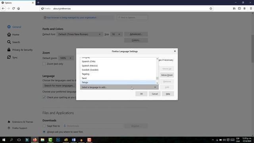Open Firefox Support link

[17, 128]
